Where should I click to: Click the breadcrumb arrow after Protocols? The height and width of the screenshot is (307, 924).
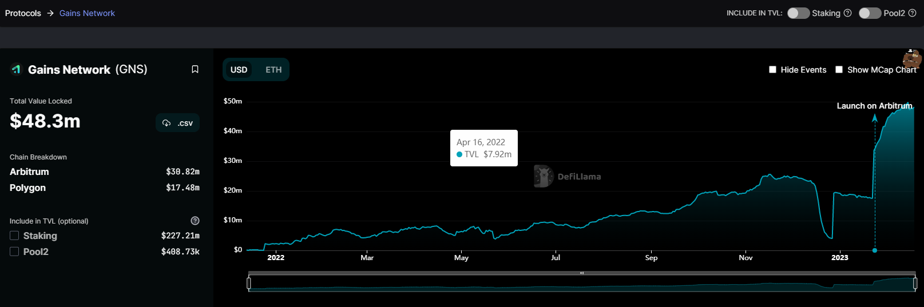point(50,13)
